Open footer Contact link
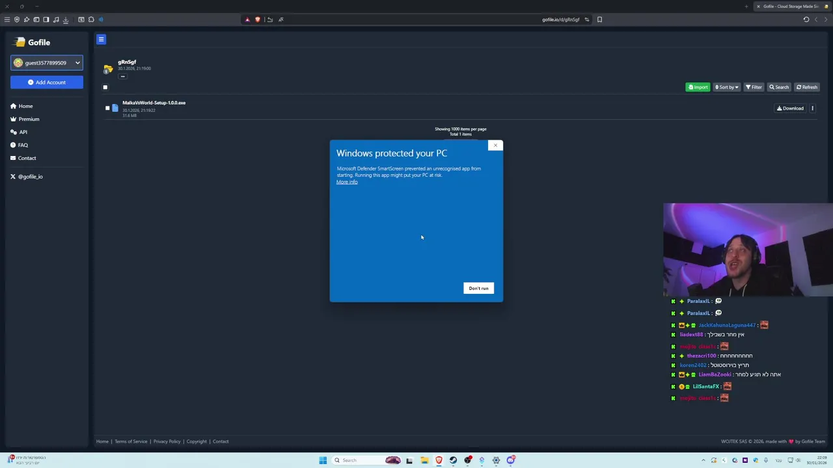Image resolution: width=833 pixels, height=468 pixels. pos(221,441)
